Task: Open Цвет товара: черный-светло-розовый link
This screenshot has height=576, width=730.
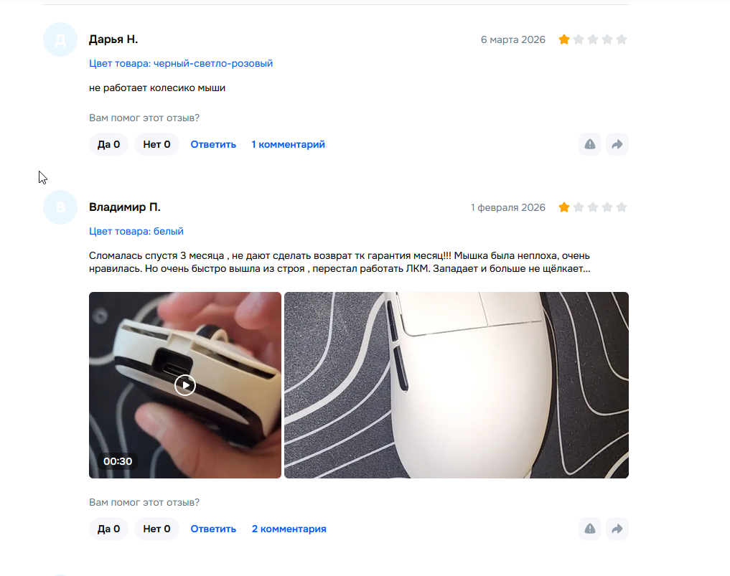Action: point(181,63)
